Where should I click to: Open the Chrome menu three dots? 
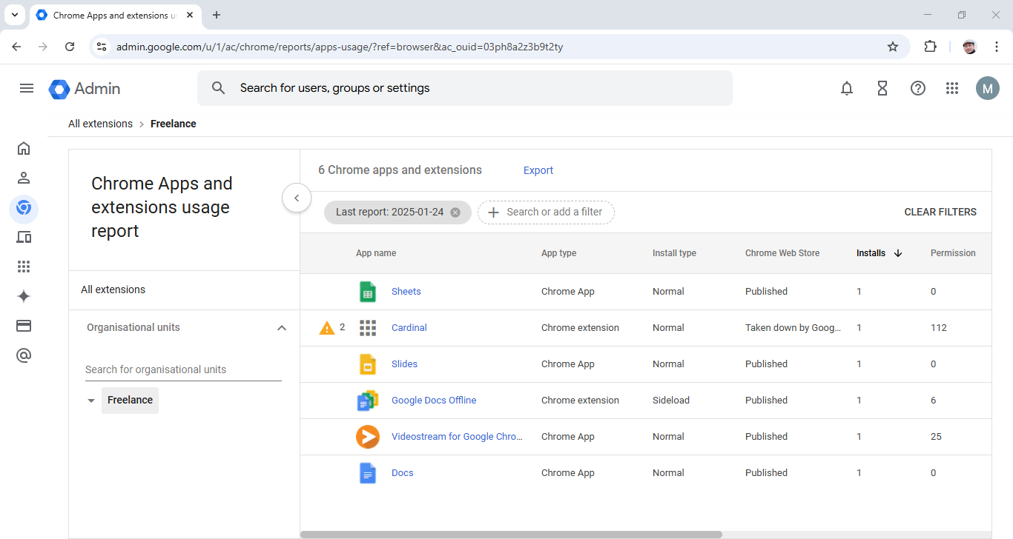point(997,47)
